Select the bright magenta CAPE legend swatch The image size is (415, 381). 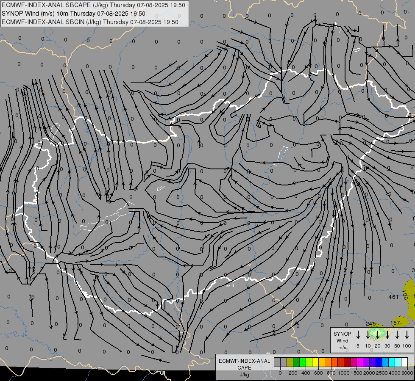click(x=360, y=362)
